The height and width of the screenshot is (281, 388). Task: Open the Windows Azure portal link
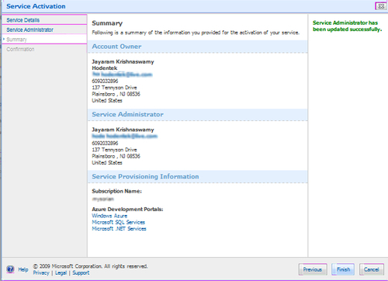[x=109, y=216]
